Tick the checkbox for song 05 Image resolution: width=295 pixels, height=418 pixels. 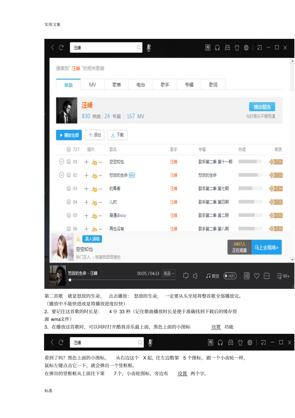click(69, 215)
